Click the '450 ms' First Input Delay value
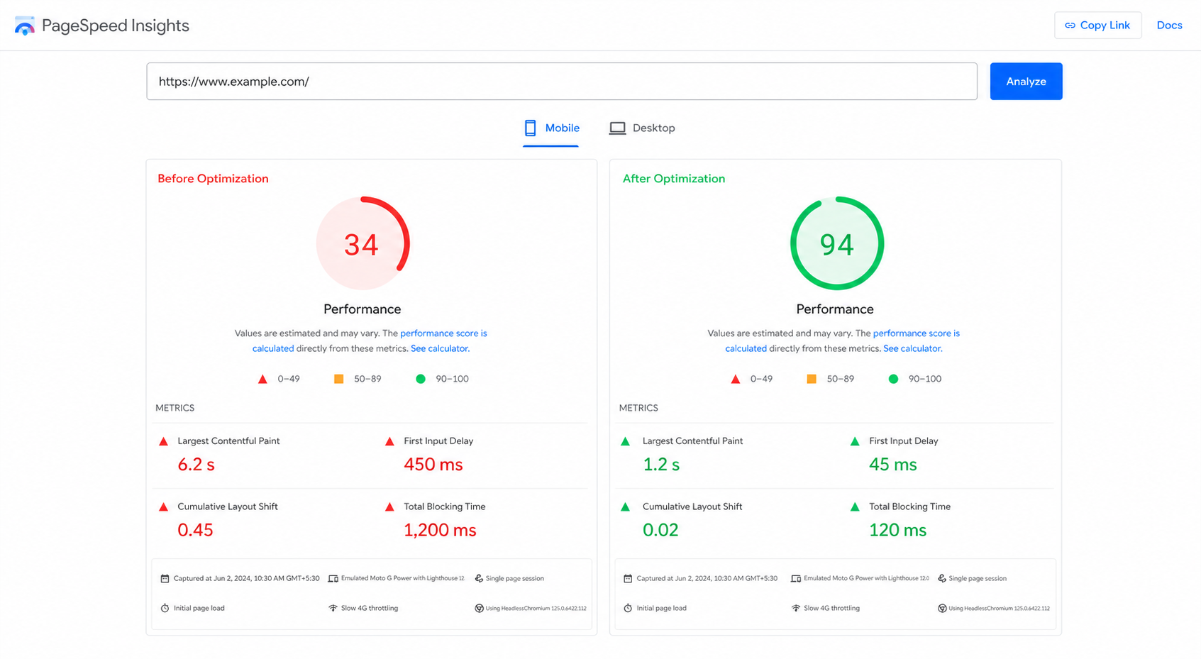Screen dimensions: 1201x659 pyautogui.click(x=433, y=465)
